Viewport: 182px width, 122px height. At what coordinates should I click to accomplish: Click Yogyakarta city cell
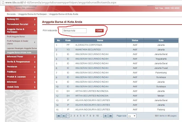coord(161,59)
